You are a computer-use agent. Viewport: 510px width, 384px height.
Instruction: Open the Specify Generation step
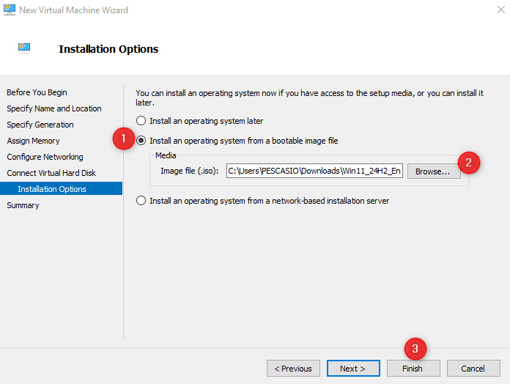pos(40,125)
